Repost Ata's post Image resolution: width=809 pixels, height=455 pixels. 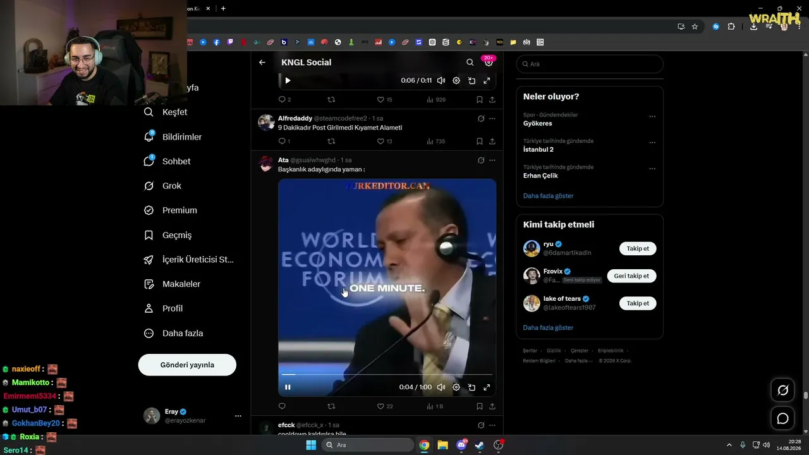(x=331, y=406)
